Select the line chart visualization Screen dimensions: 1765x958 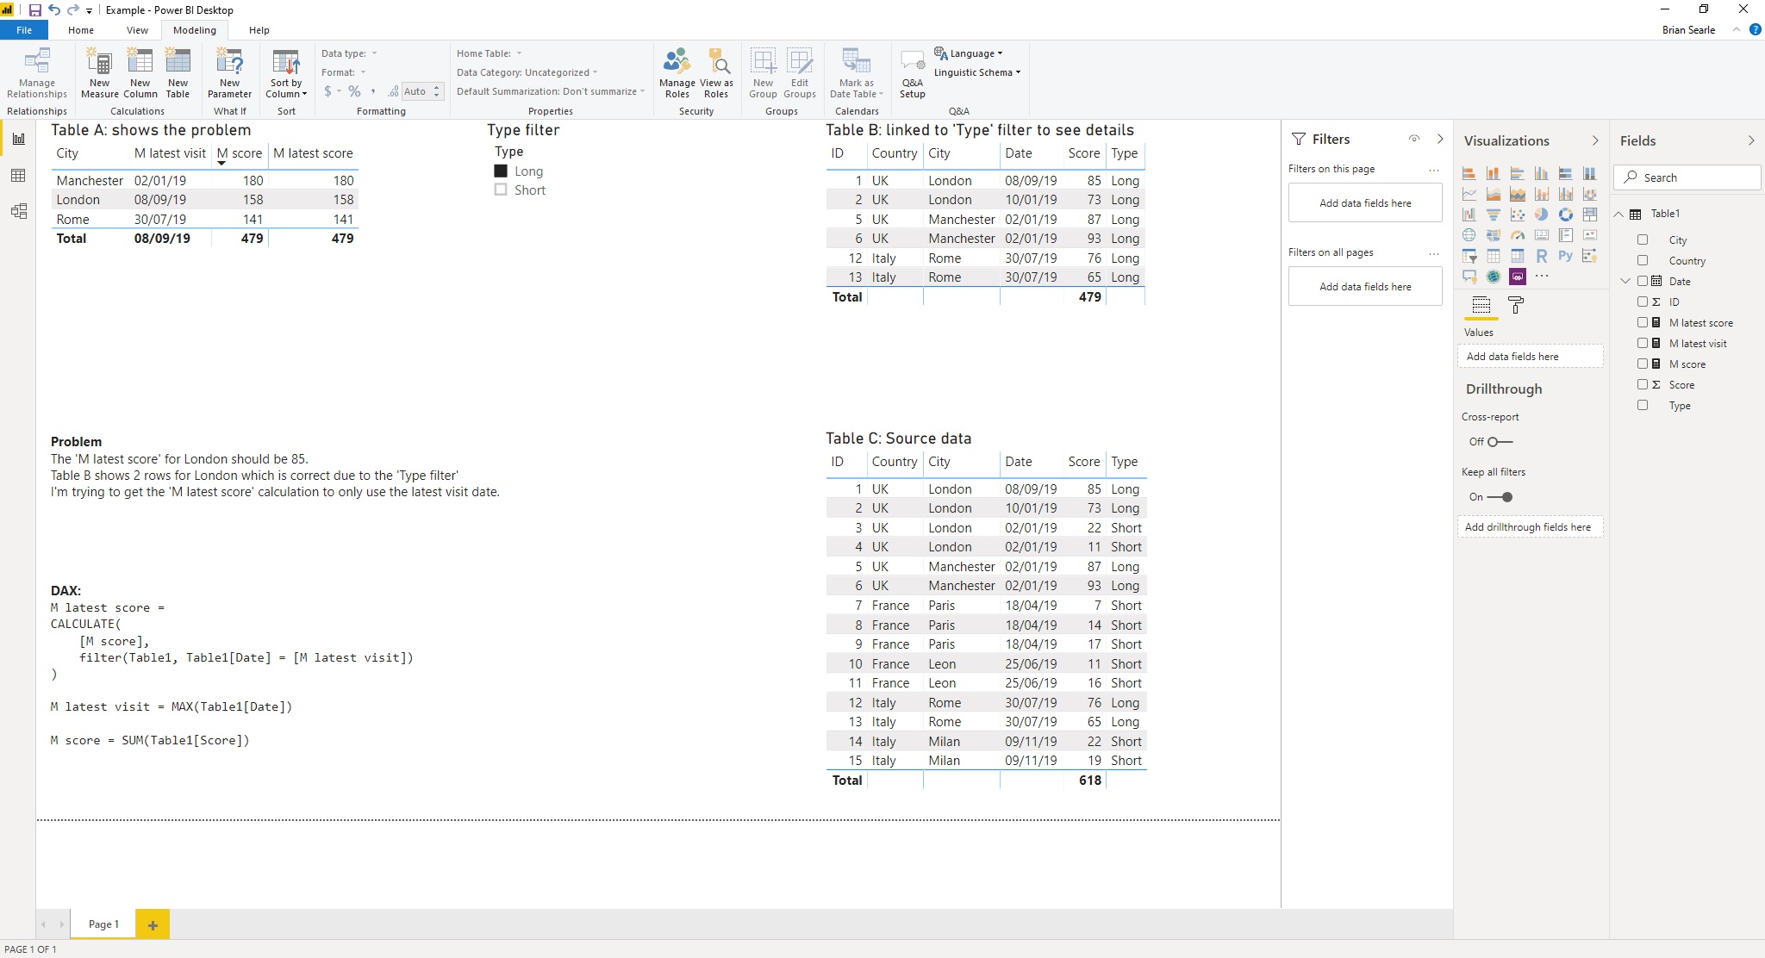(1469, 194)
